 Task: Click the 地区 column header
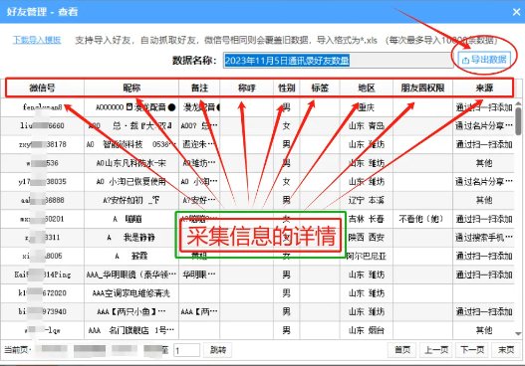(x=367, y=88)
